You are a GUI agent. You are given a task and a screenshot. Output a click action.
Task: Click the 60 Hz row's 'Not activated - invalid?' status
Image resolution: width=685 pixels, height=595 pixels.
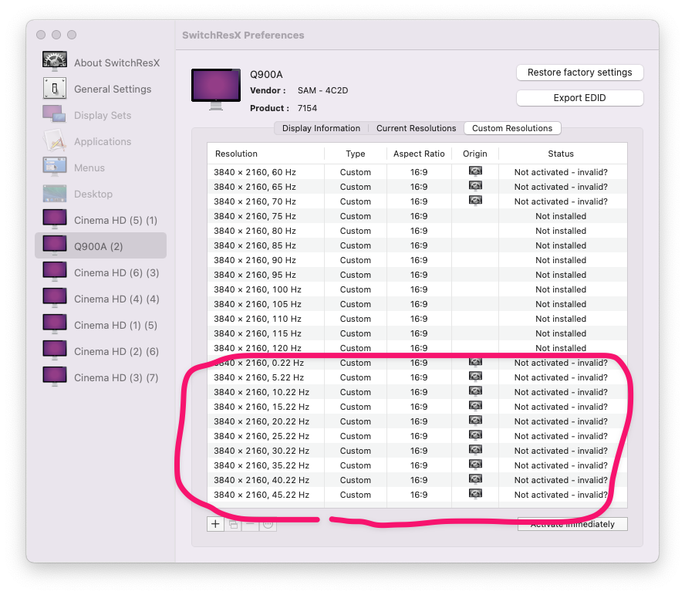pyautogui.click(x=561, y=172)
